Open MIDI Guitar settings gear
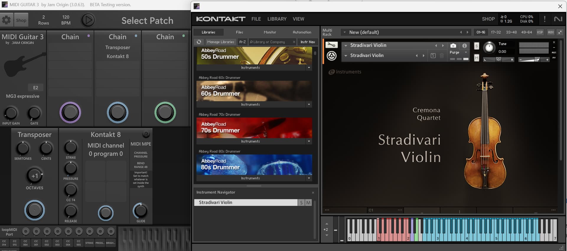The height and width of the screenshot is (251, 567). pos(6,20)
